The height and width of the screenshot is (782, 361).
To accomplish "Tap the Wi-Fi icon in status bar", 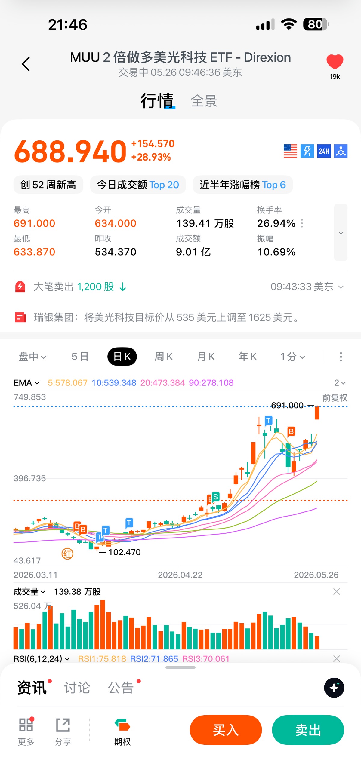I will (289, 24).
